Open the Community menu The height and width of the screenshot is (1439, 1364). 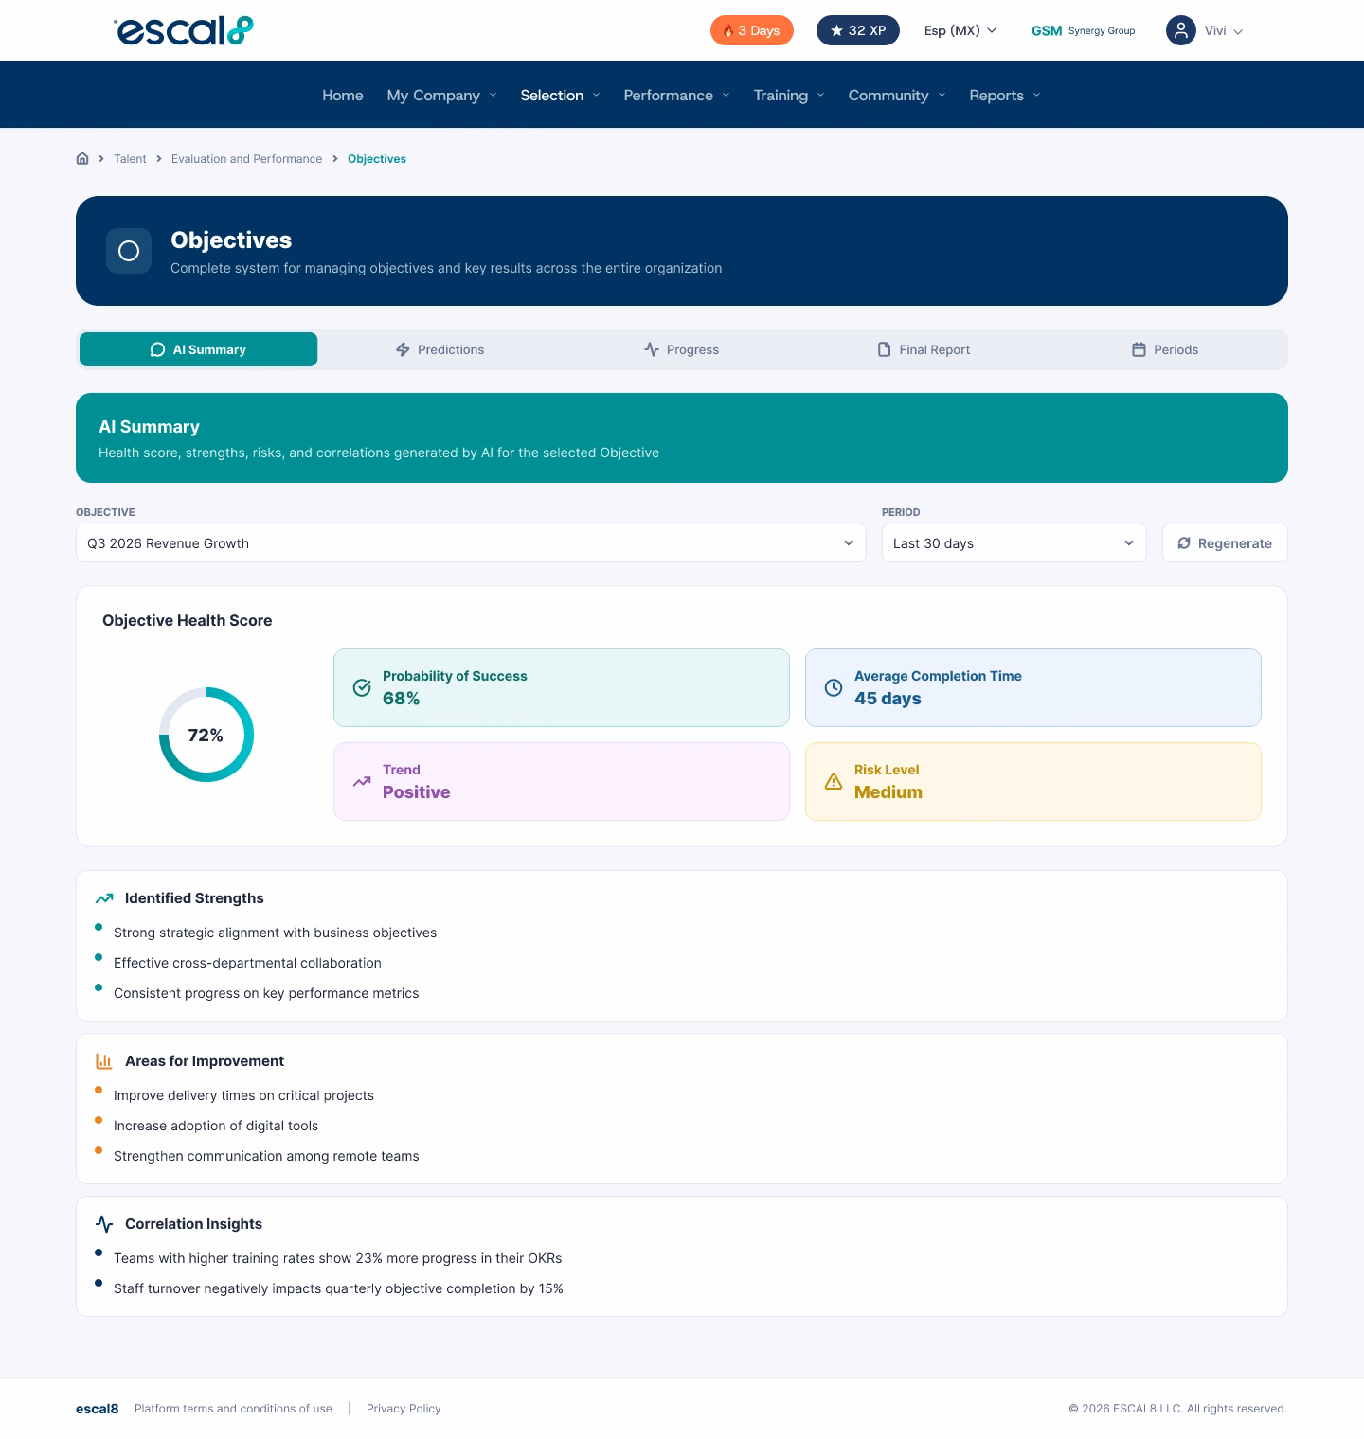(897, 95)
